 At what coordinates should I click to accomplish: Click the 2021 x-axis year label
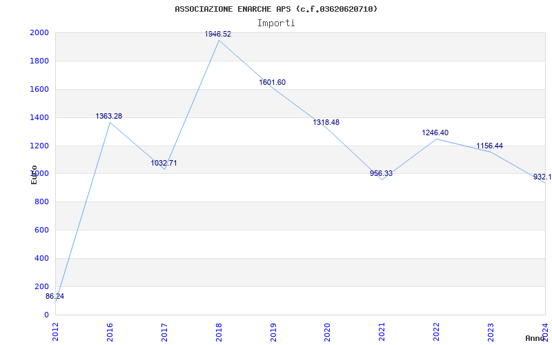click(382, 332)
